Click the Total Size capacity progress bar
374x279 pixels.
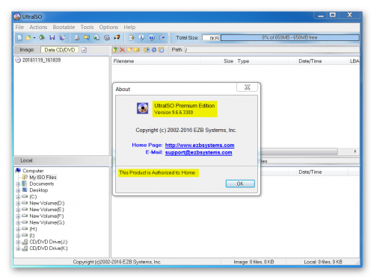289,38
